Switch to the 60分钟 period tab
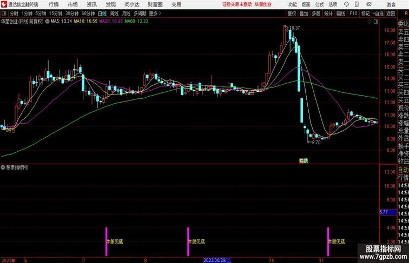The height and width of the screenshot is (263, 409). point(88,14)
